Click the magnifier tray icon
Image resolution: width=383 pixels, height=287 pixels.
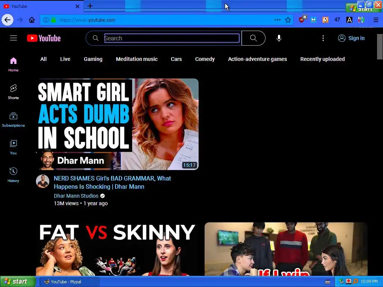pyautogui.click(x=355, y=281)
